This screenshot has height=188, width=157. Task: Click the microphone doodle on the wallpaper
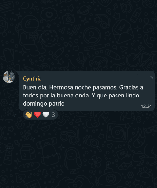[x=81, y=59]
